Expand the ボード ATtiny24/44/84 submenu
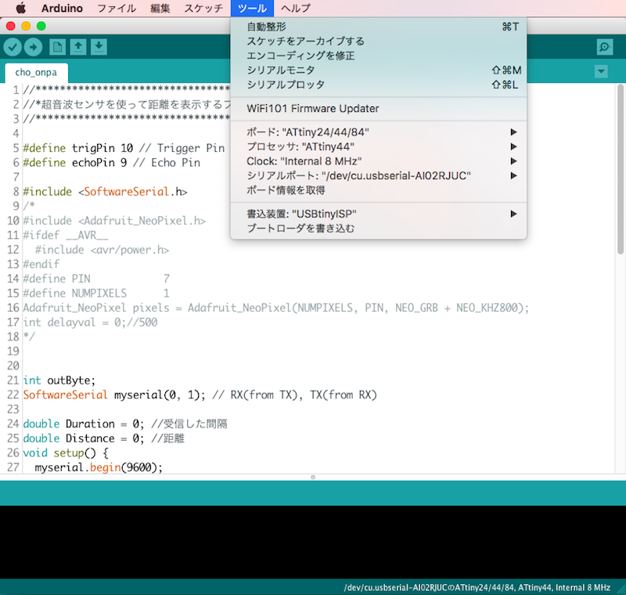 point(379,132)
